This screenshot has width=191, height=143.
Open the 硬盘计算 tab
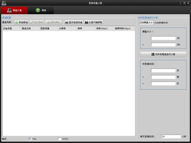[14, 10]
